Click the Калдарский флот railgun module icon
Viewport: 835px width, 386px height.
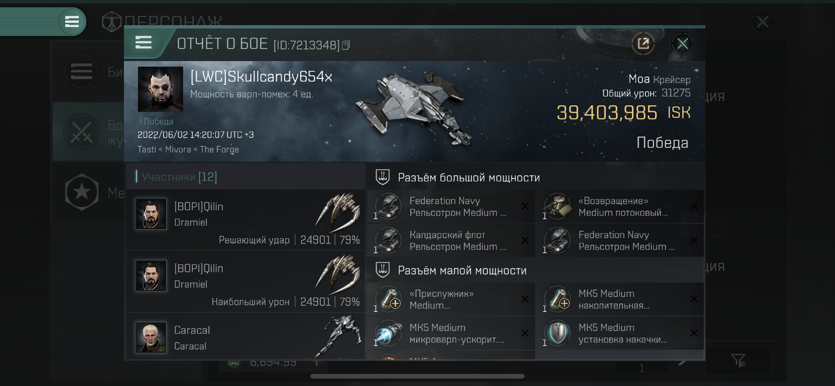[389, 240]
